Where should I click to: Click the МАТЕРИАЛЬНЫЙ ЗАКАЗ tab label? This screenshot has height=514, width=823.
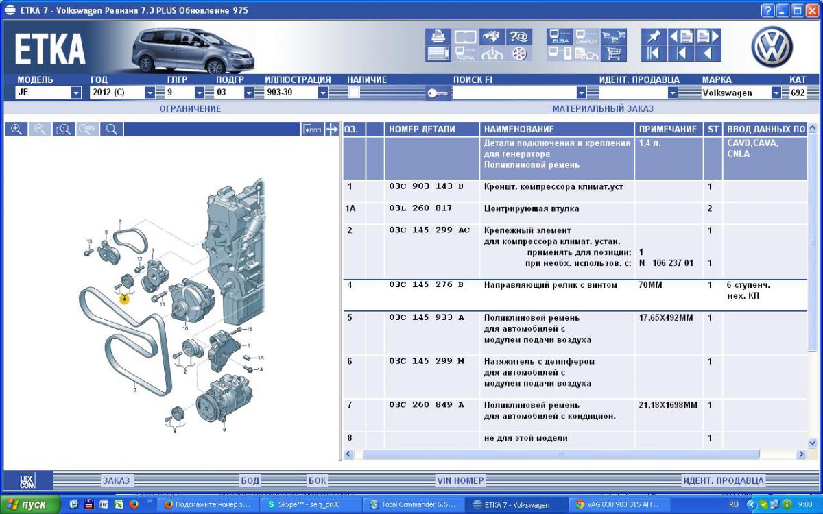603,109
